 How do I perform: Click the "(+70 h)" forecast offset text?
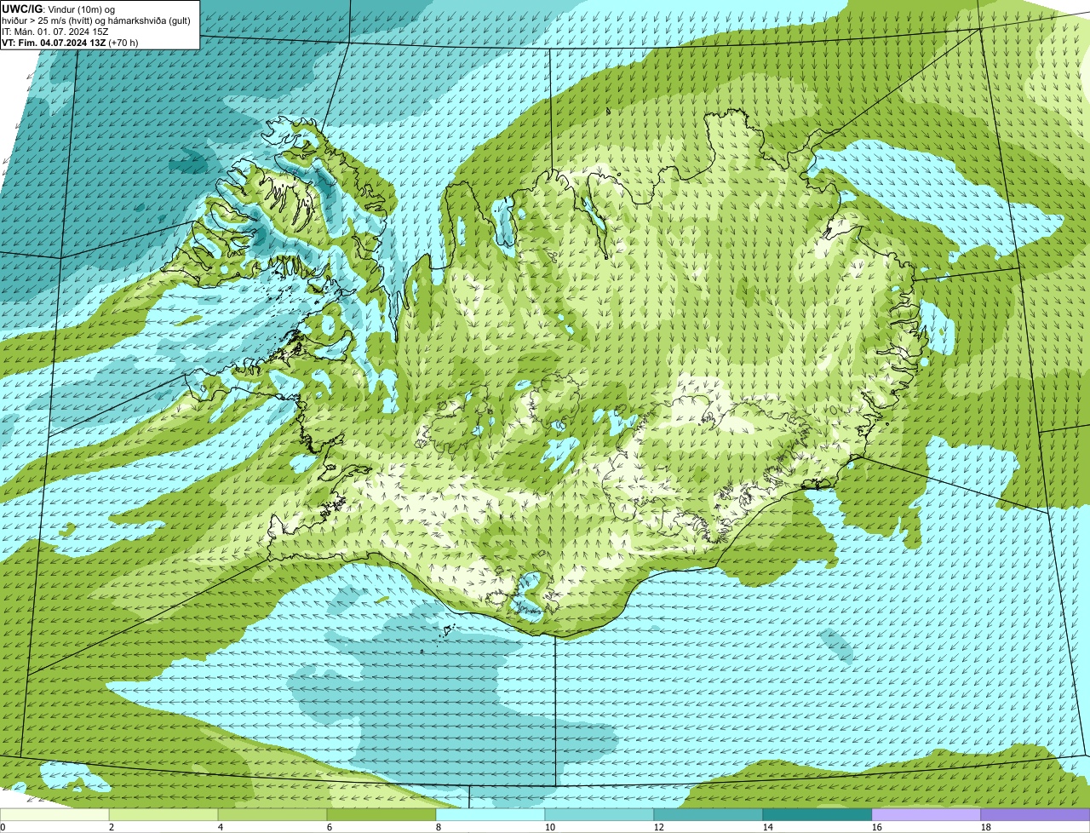[123, 43]
